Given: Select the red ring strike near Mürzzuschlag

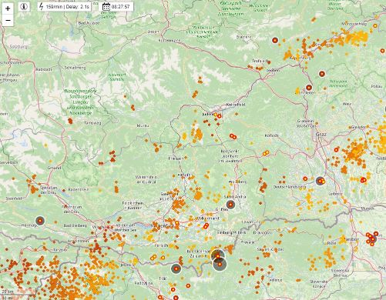Looking at the screenshot, I should (x=375, y=25).
